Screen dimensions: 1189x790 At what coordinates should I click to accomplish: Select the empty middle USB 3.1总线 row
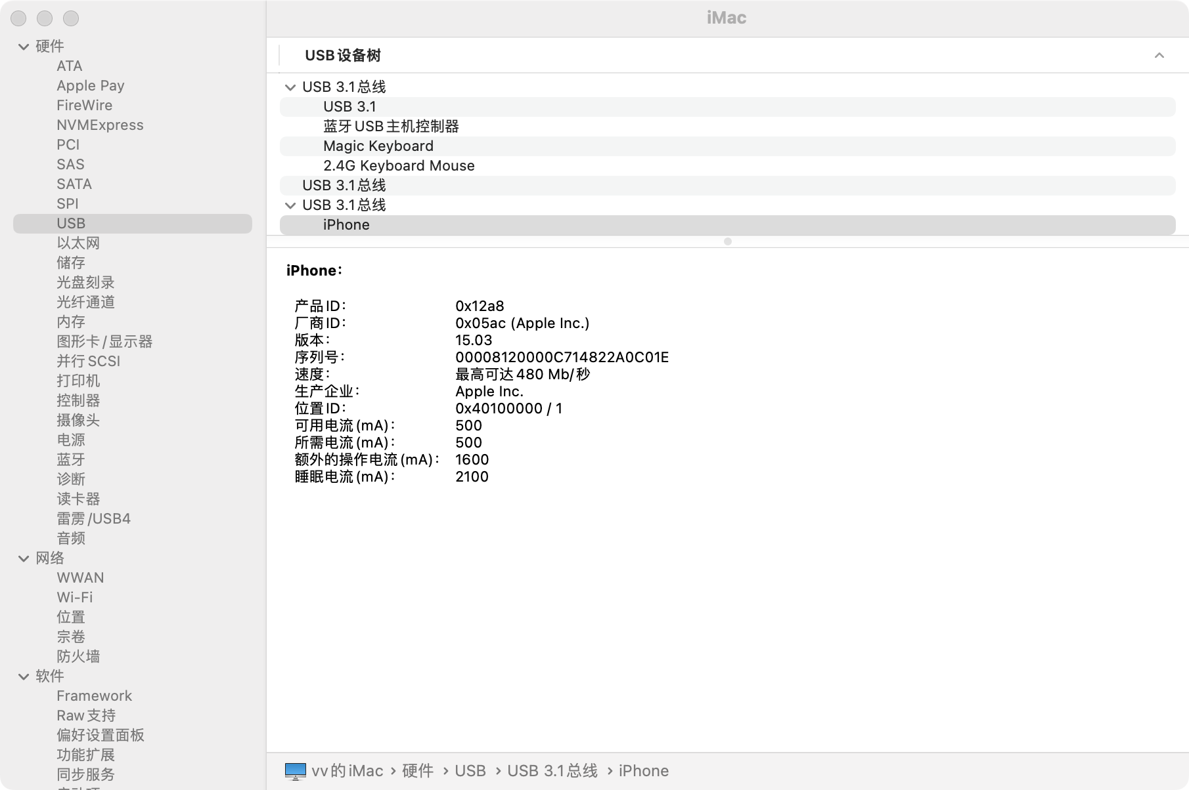pyautogui.click(x=728, y=186)
